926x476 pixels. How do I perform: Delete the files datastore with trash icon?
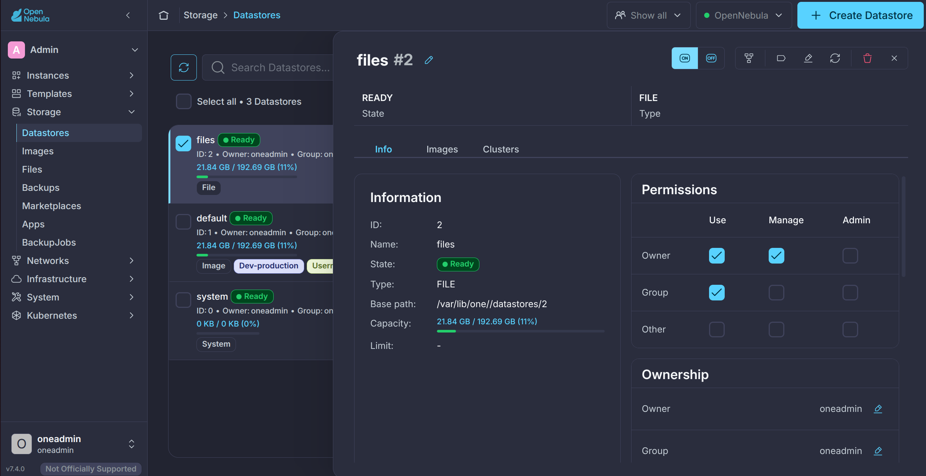(867, 58)
